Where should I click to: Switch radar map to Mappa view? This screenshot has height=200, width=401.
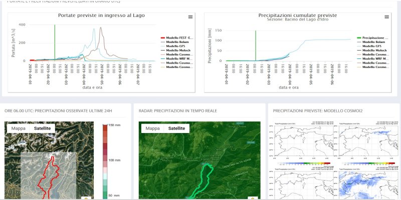(x=152, y=128)
